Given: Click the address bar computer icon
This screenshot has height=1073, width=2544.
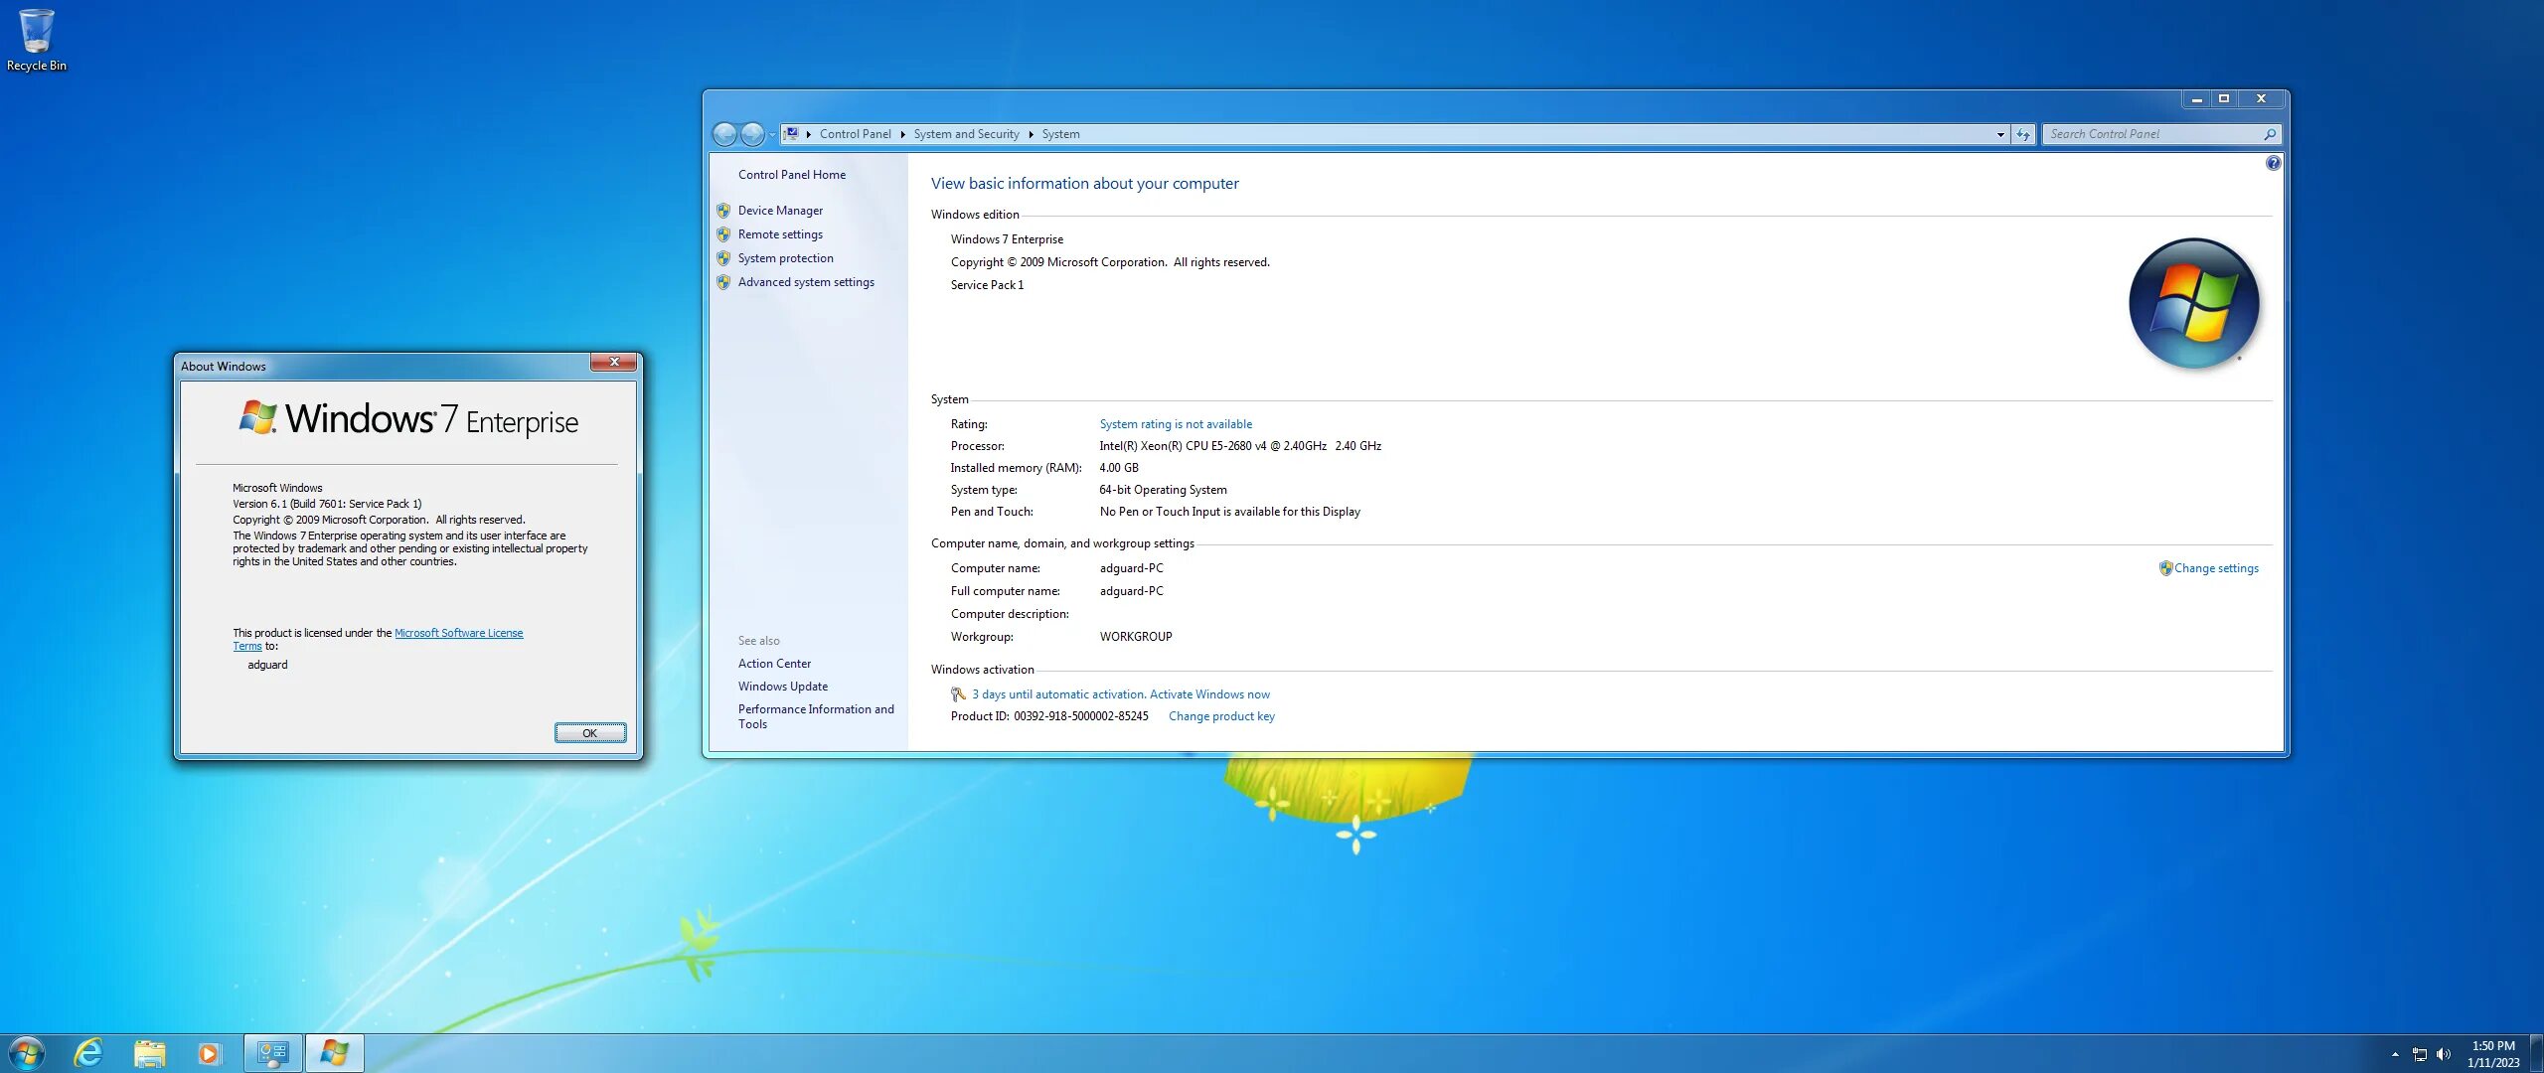Looking at the screenshot, I should [x=792, y=133].
